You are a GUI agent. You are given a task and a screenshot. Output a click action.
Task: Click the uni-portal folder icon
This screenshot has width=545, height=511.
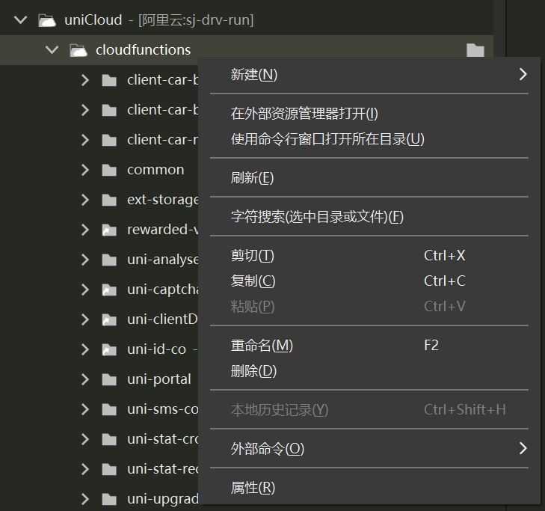point(109,379)
